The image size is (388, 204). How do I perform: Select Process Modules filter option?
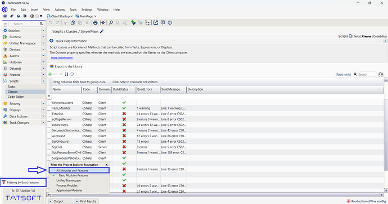(67, 185)
